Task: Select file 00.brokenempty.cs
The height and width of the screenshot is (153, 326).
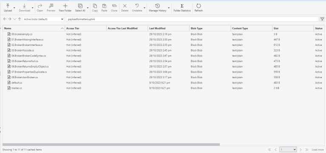Action: (x=22, y=34)
